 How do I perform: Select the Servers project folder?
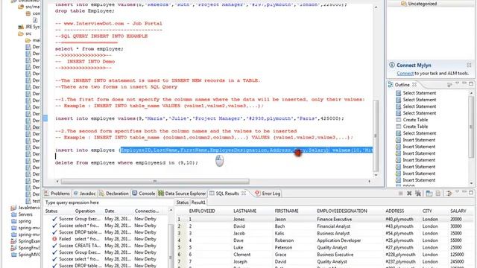click(x=22, y=214)
